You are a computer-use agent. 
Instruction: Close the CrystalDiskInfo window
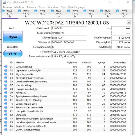point(128,2)
